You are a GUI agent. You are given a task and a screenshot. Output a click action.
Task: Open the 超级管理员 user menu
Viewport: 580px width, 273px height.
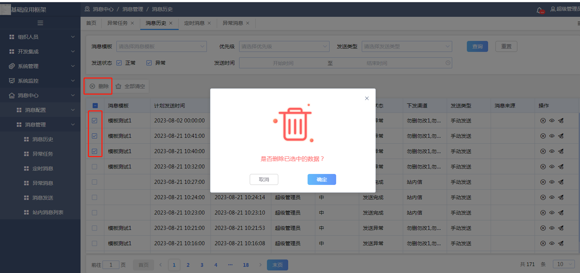tap(565, 9)
